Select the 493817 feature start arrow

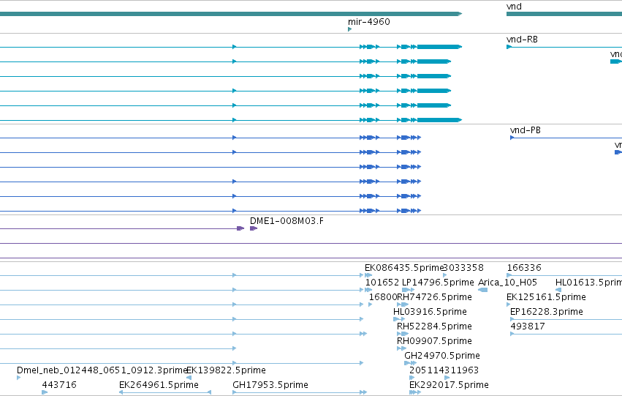512,334
